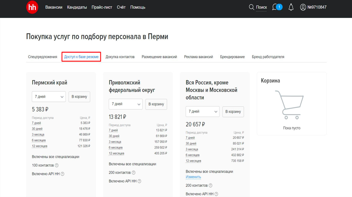The height and width of the screenshot is (197, 352).
Task: Click help icon next to 100 контактов
Action: tap(57, 165)
